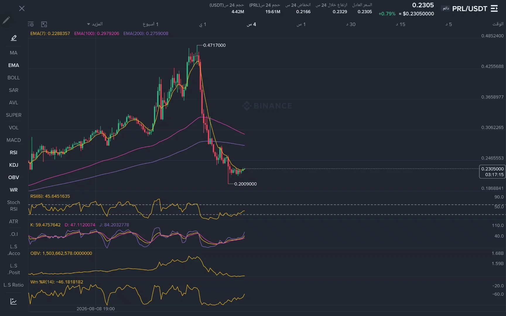Click the K: 59.4757642 label
This screenshot has height=316, width=506.
coord(45,225)
